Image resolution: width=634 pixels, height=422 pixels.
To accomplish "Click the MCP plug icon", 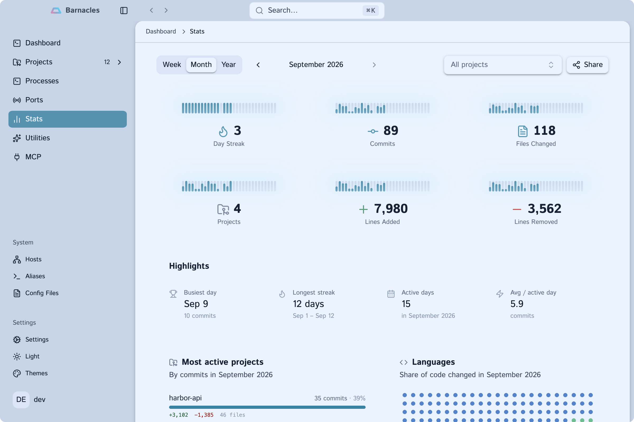I will (17, 157).
